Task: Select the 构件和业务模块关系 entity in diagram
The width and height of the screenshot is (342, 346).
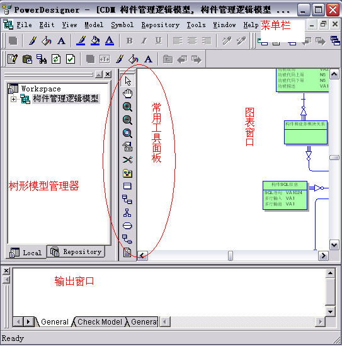Action: pos(305,132)
